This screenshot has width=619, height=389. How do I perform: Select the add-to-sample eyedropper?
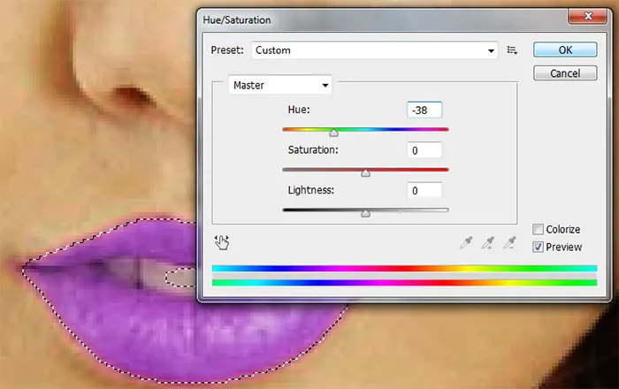point(488,242)
